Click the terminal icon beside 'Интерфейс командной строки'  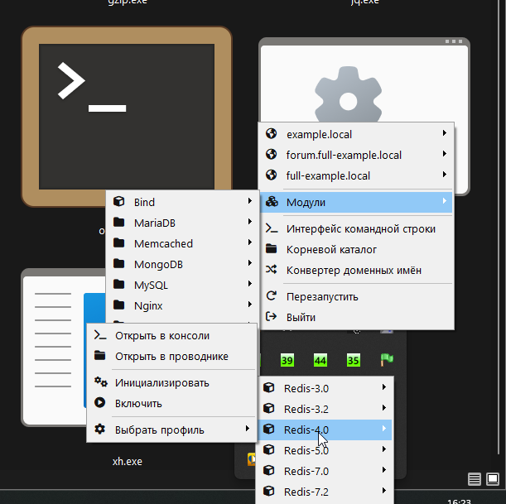pyautogui.click(x=271, y=228)
